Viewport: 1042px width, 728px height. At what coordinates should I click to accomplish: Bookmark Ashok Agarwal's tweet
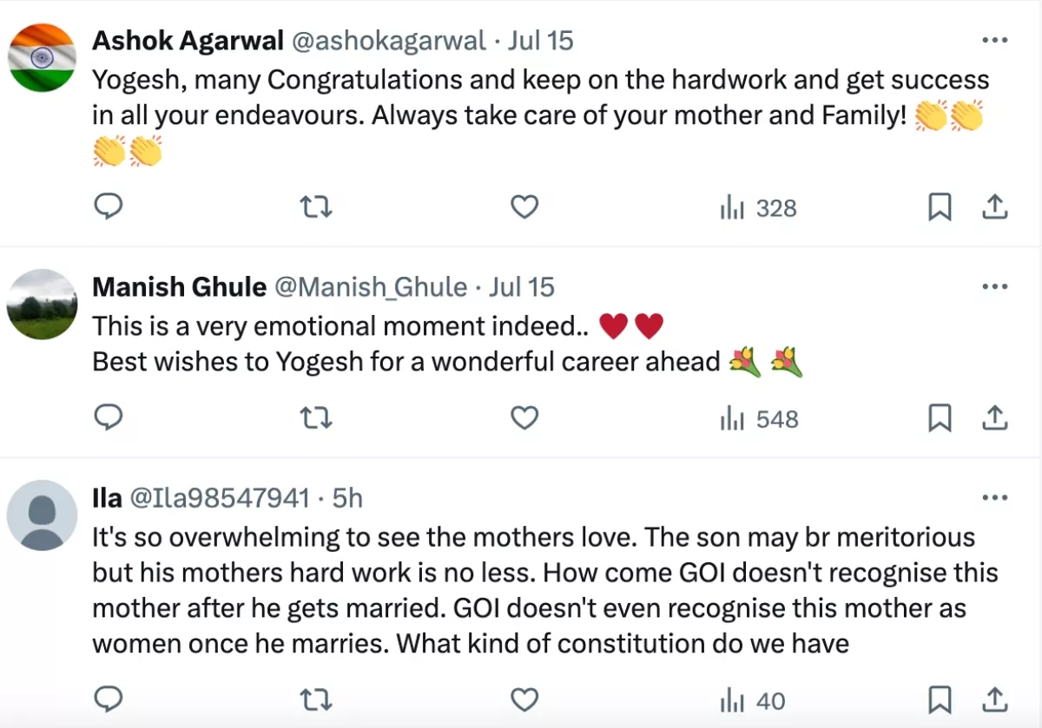pyautogui.click(x=940, y=207)
